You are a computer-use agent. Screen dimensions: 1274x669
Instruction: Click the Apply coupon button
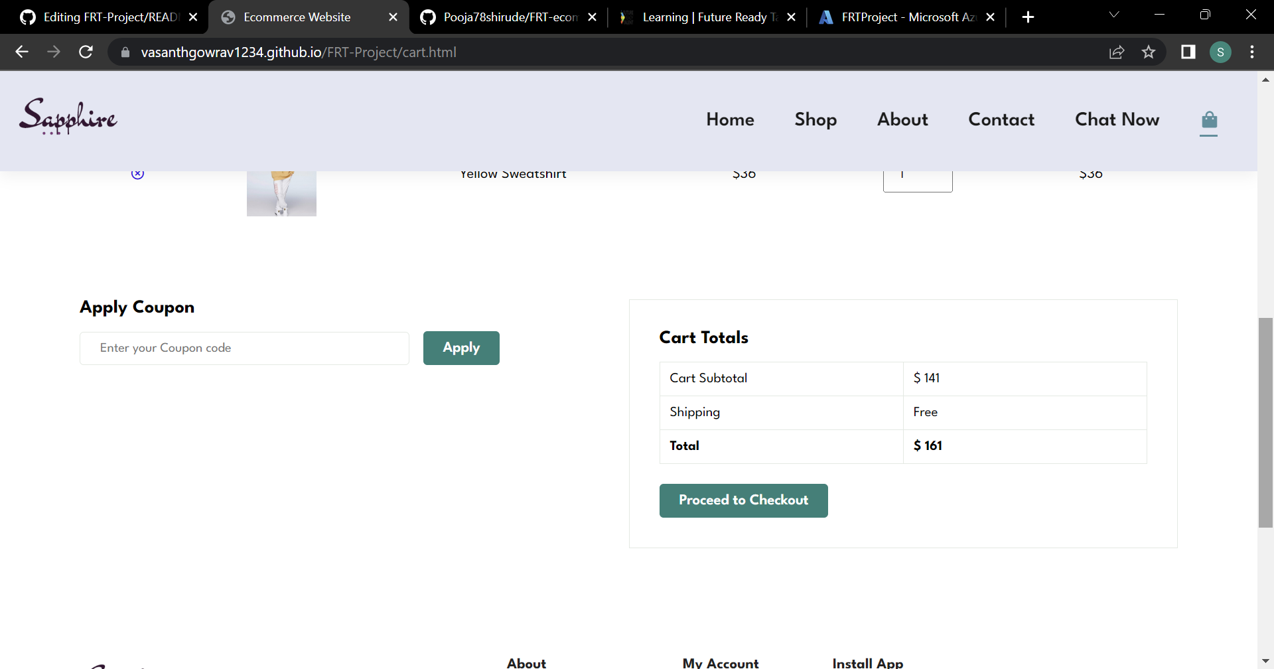(x=460, y=347)
